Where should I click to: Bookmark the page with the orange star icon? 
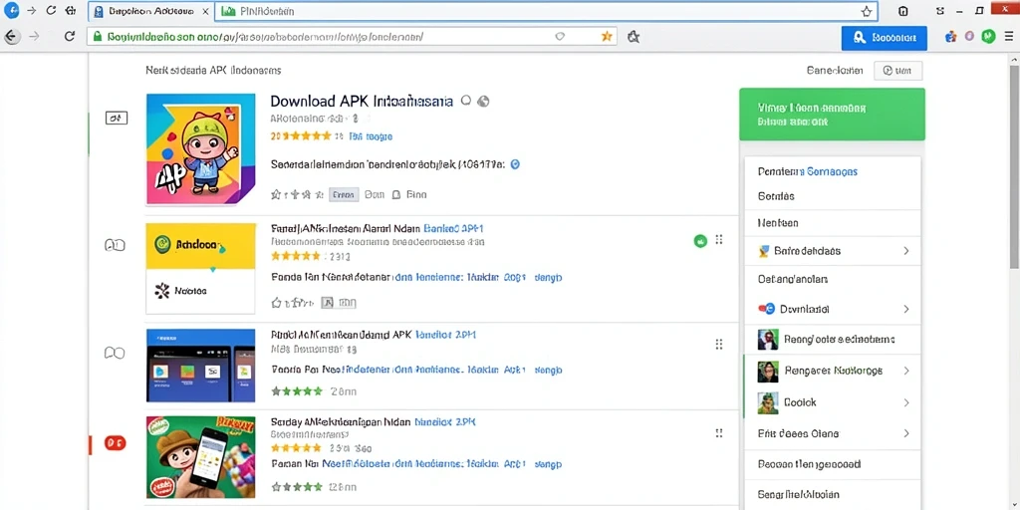tap(607, 37)
